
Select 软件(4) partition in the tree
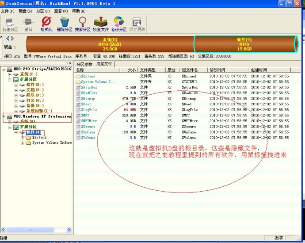34,132
